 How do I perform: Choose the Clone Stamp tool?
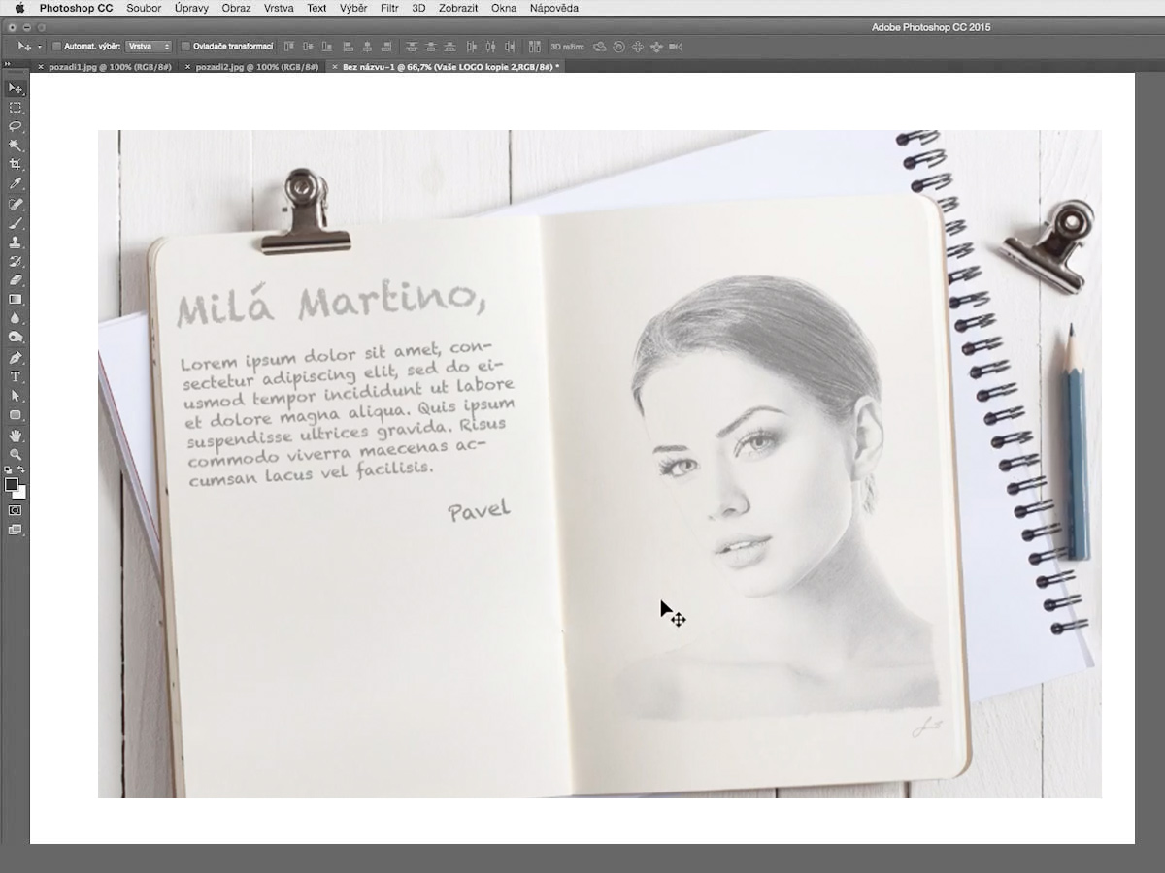(x=16, y=242)
